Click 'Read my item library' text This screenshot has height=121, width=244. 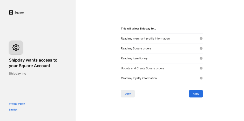tap(134, 58)
